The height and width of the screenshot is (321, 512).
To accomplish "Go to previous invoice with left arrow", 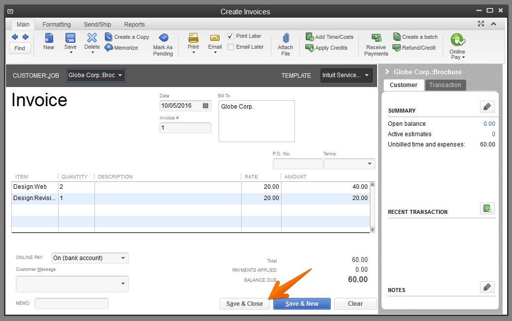I will click(15, 37).
